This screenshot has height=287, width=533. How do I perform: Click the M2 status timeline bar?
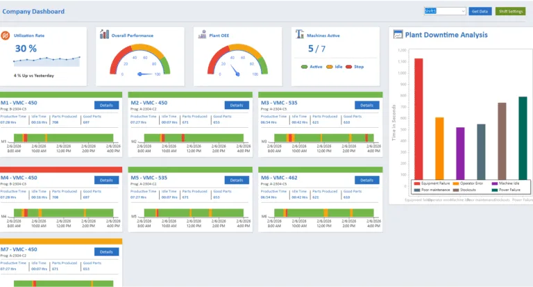tap(194, 138)
